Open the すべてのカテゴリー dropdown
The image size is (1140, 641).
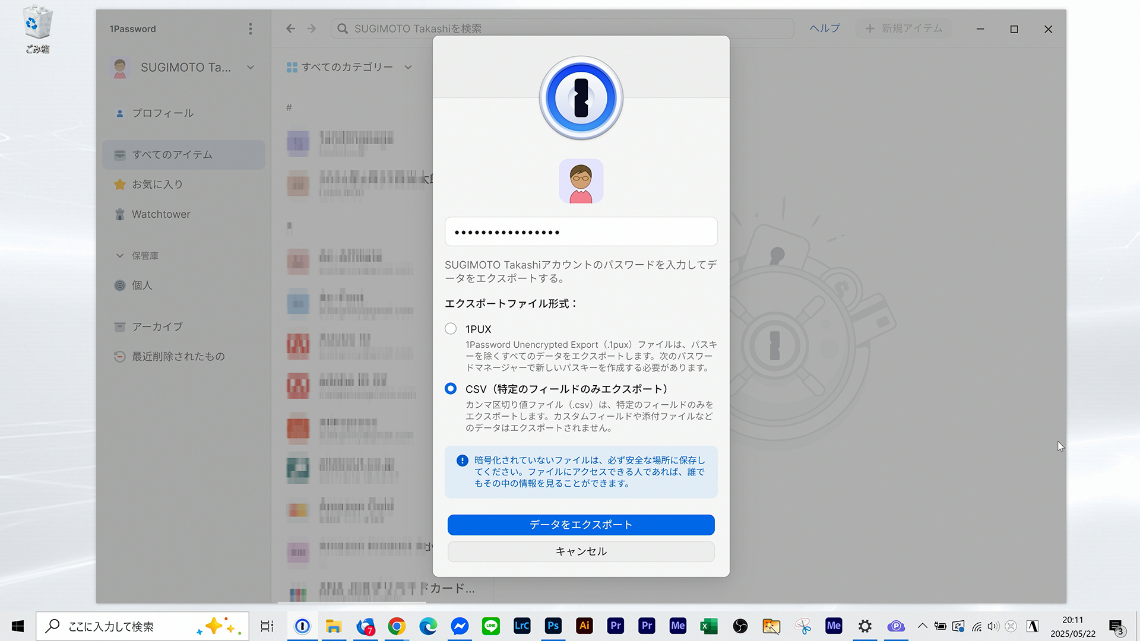click(x=349, y=67)
